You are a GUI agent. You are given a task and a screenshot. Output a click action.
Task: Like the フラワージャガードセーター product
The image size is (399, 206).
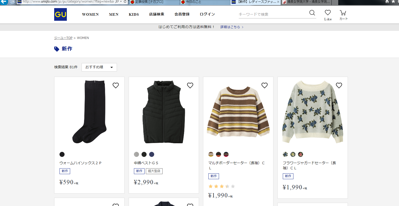coord(339,86)
